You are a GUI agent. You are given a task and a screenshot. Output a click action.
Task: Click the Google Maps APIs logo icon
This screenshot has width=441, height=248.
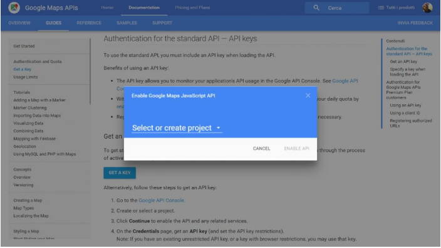[x=14, y=7]
